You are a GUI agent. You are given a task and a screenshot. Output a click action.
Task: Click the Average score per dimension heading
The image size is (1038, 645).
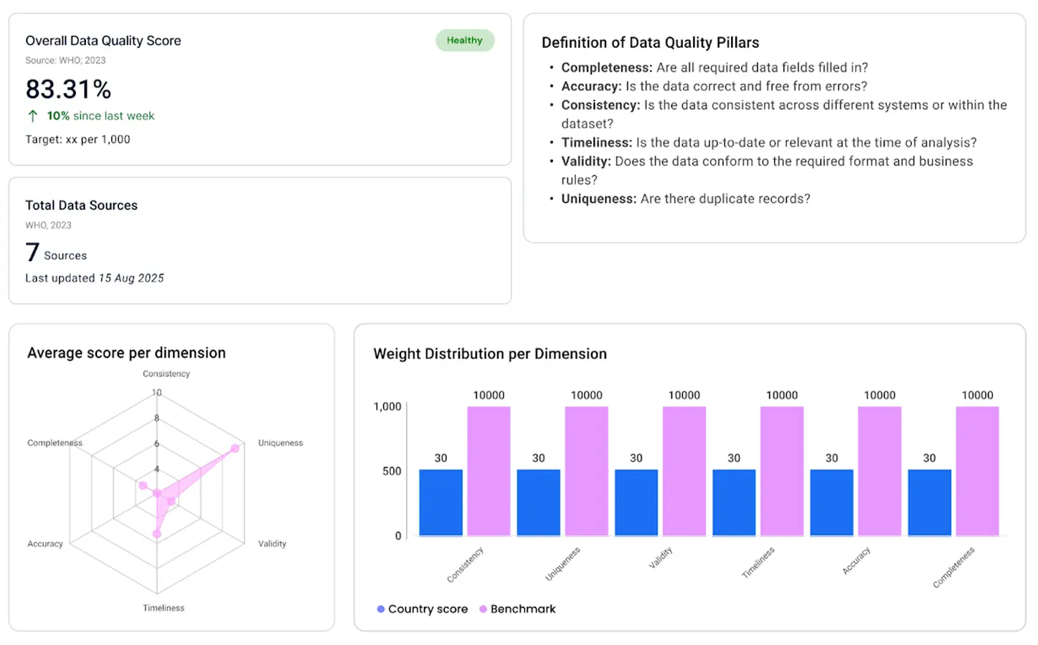[x=126, y=353]
